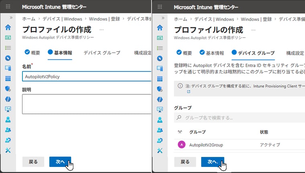Click 次へ button in left window

click(x=60, y=162)
